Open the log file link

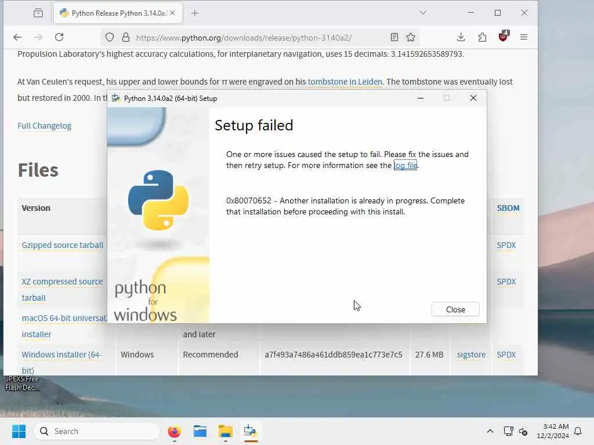[405, 165]
